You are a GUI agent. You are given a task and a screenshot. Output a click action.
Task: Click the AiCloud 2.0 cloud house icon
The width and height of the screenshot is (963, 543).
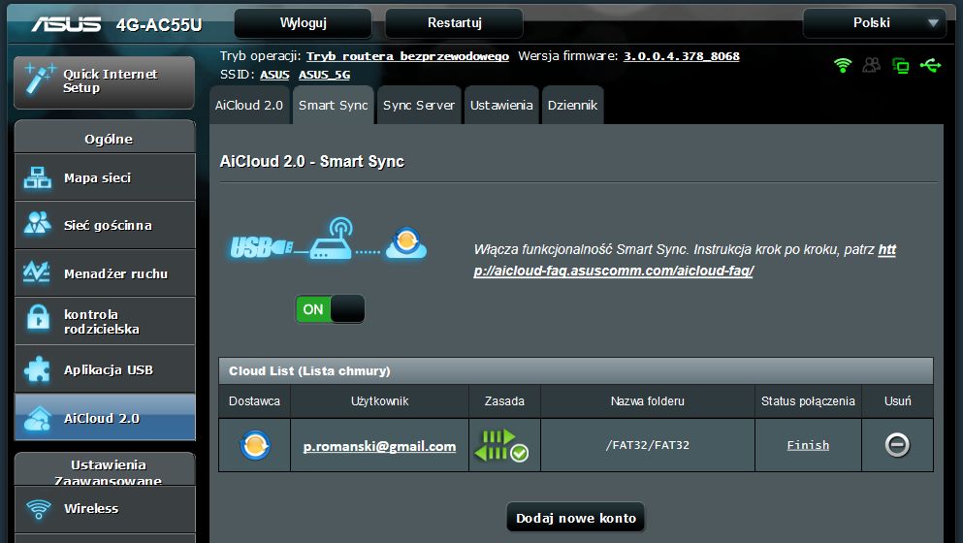pyautogui.click(x=38, y=418)
